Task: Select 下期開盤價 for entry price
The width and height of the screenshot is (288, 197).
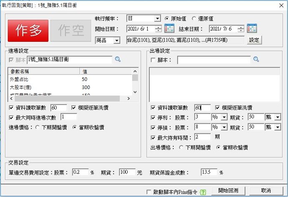Action: [37, 127]
